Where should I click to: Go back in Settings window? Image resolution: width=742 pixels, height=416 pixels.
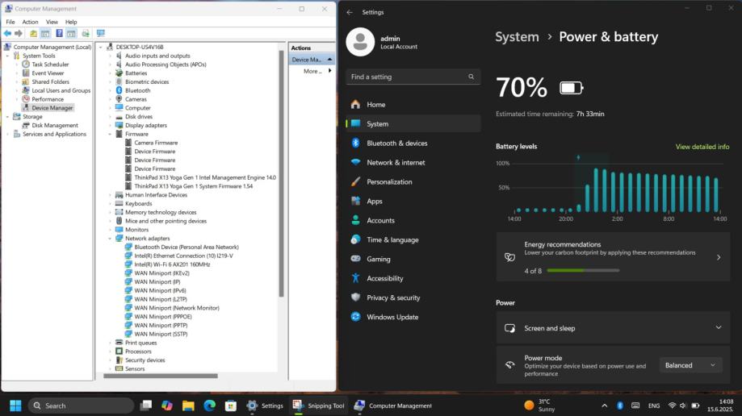[350, 12]
